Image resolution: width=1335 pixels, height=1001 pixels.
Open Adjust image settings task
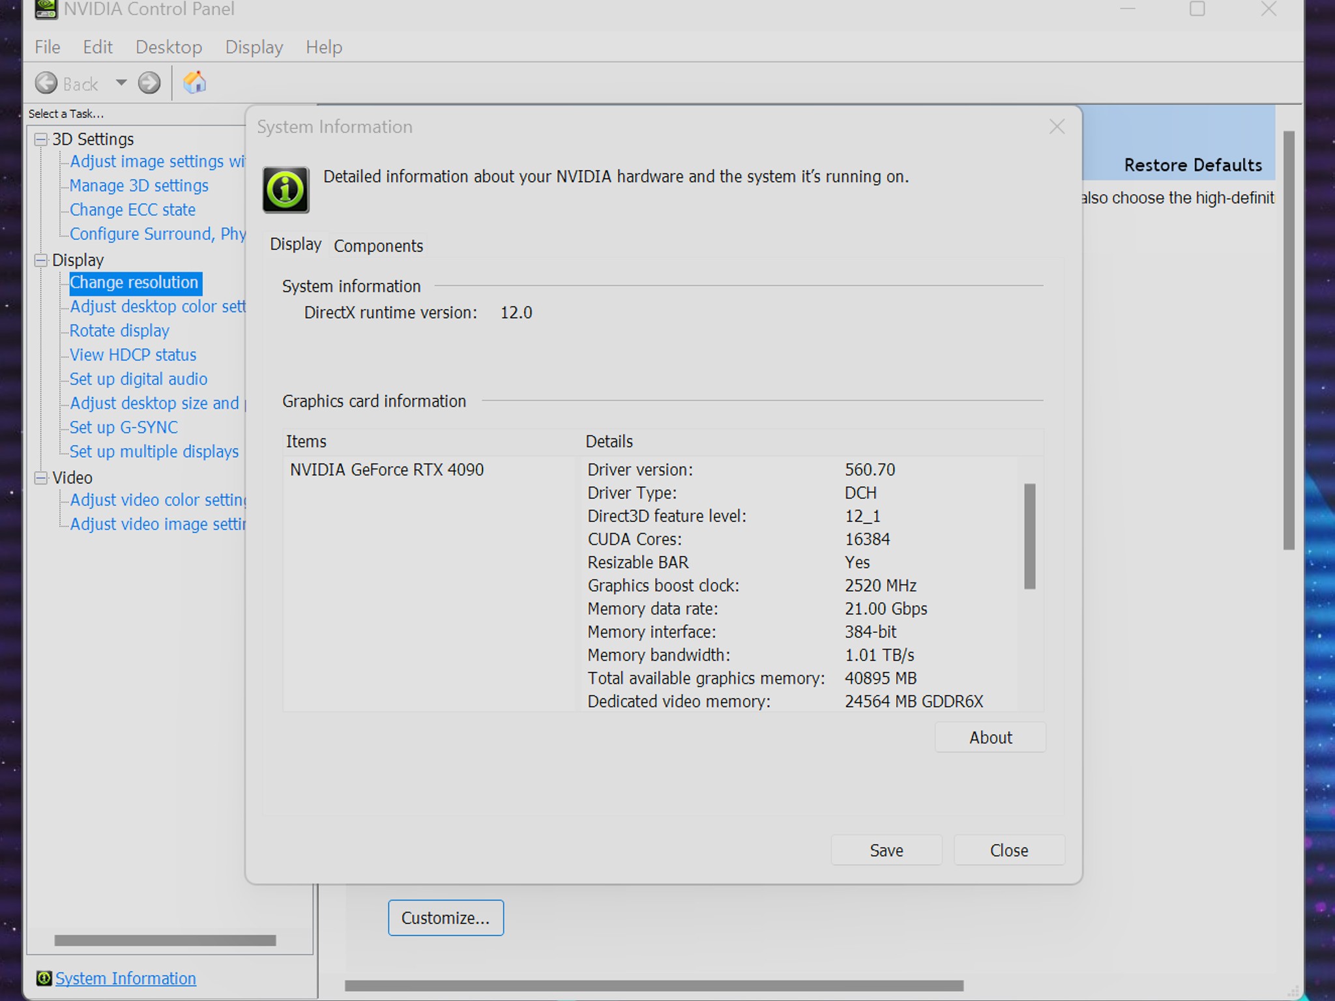coord(157,162)
